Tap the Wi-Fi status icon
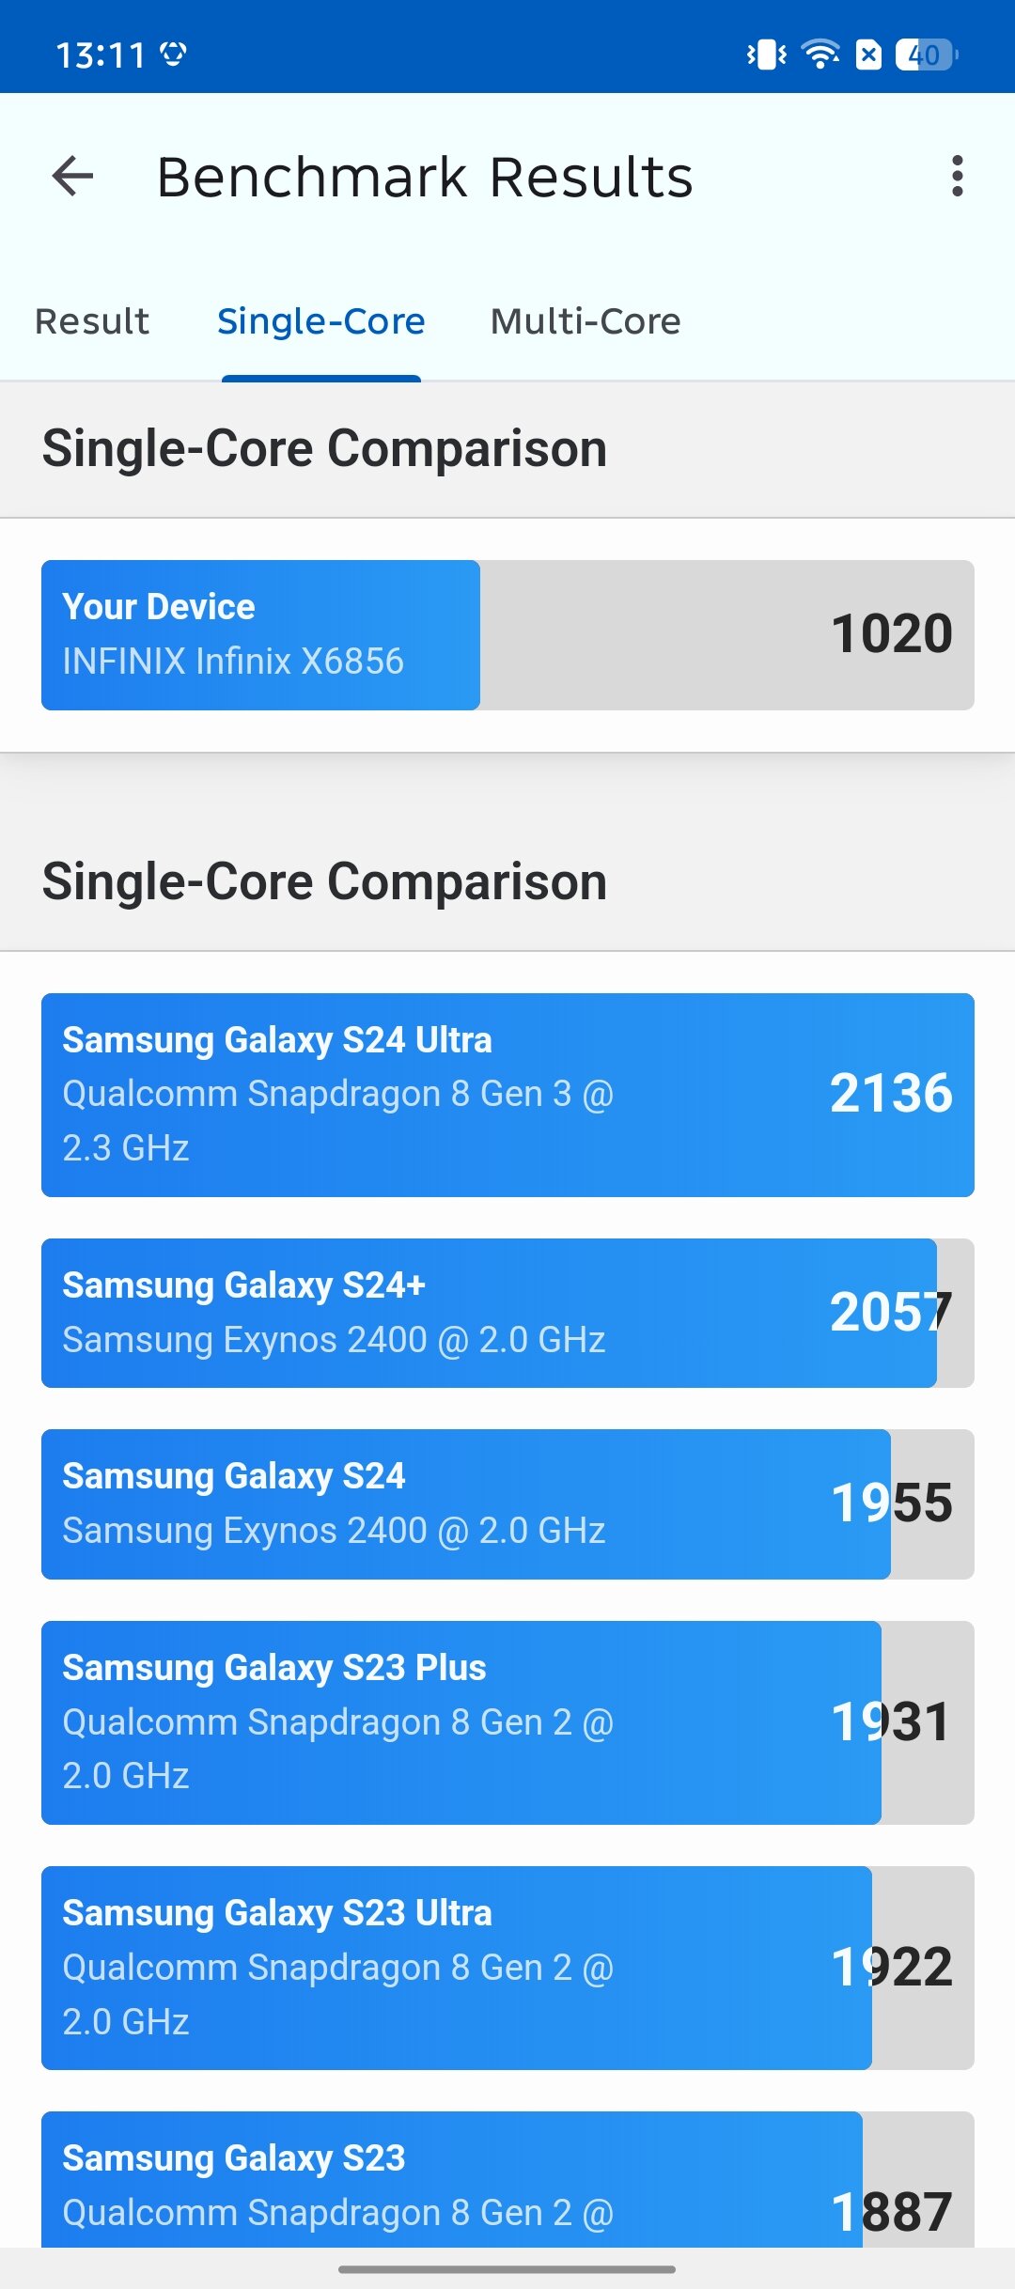Screen dimensions: 1015x2289 click(820, 54)
